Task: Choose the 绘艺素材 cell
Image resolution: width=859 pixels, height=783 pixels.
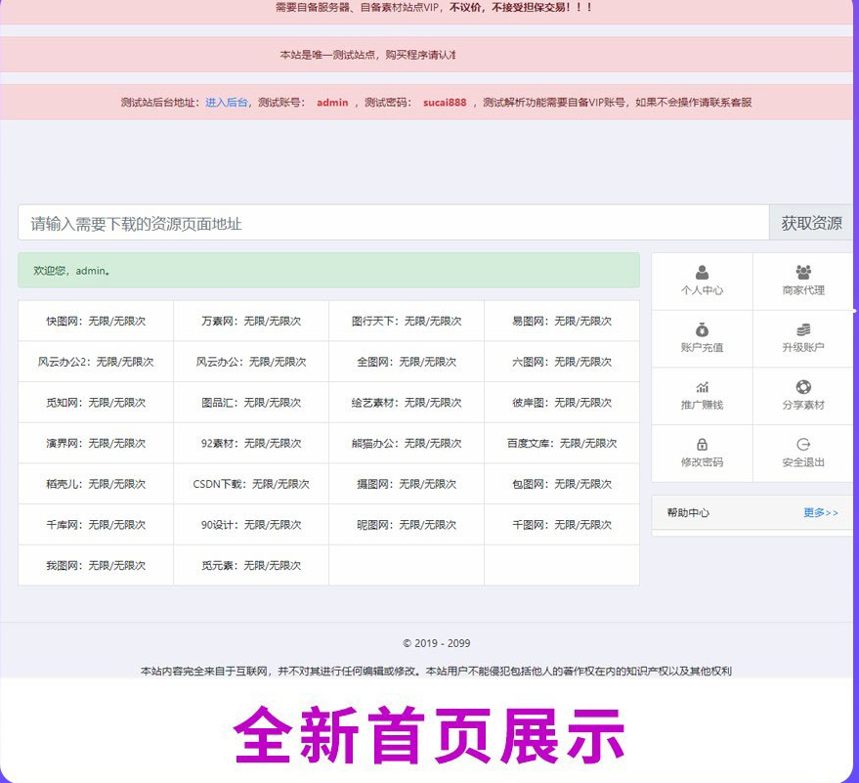Action: tap(407, 403)
